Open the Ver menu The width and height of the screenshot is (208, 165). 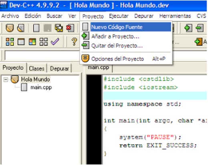[72, 16]
